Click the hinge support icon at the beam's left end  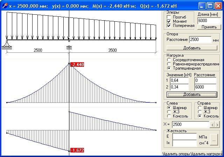tap(7, 45)
